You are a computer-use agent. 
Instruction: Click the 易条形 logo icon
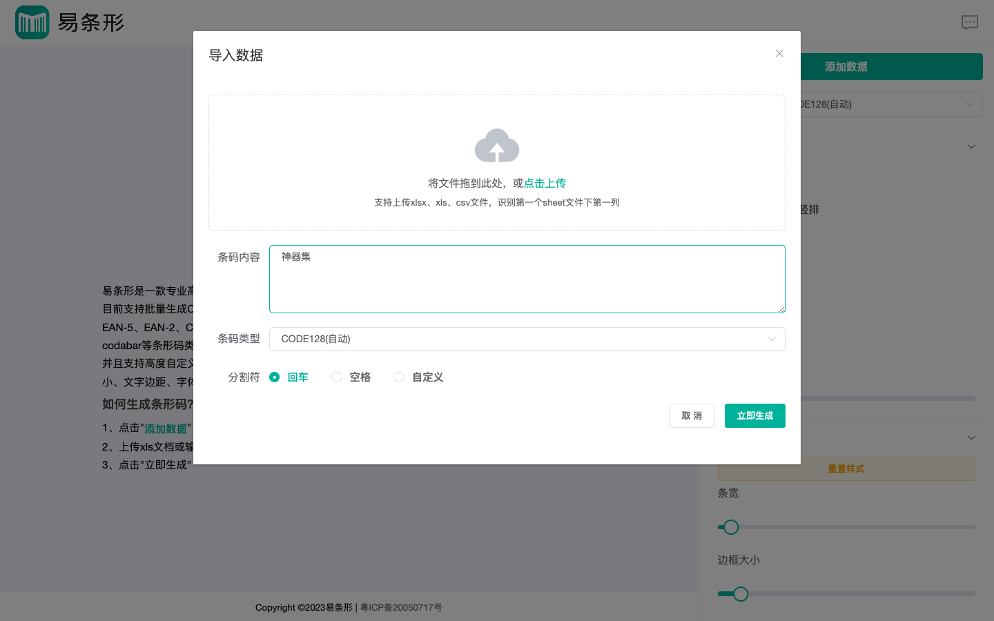pos(32,22)
